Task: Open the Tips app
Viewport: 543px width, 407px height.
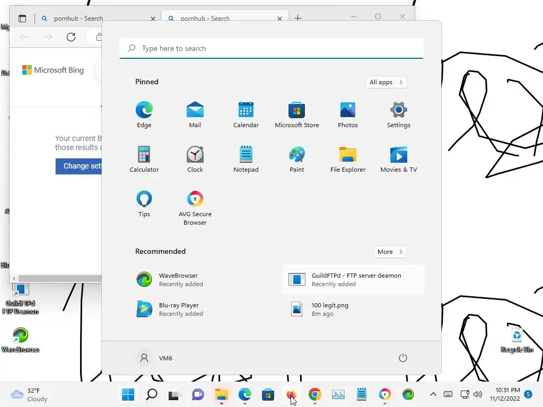Action: (x=144, y=204)
